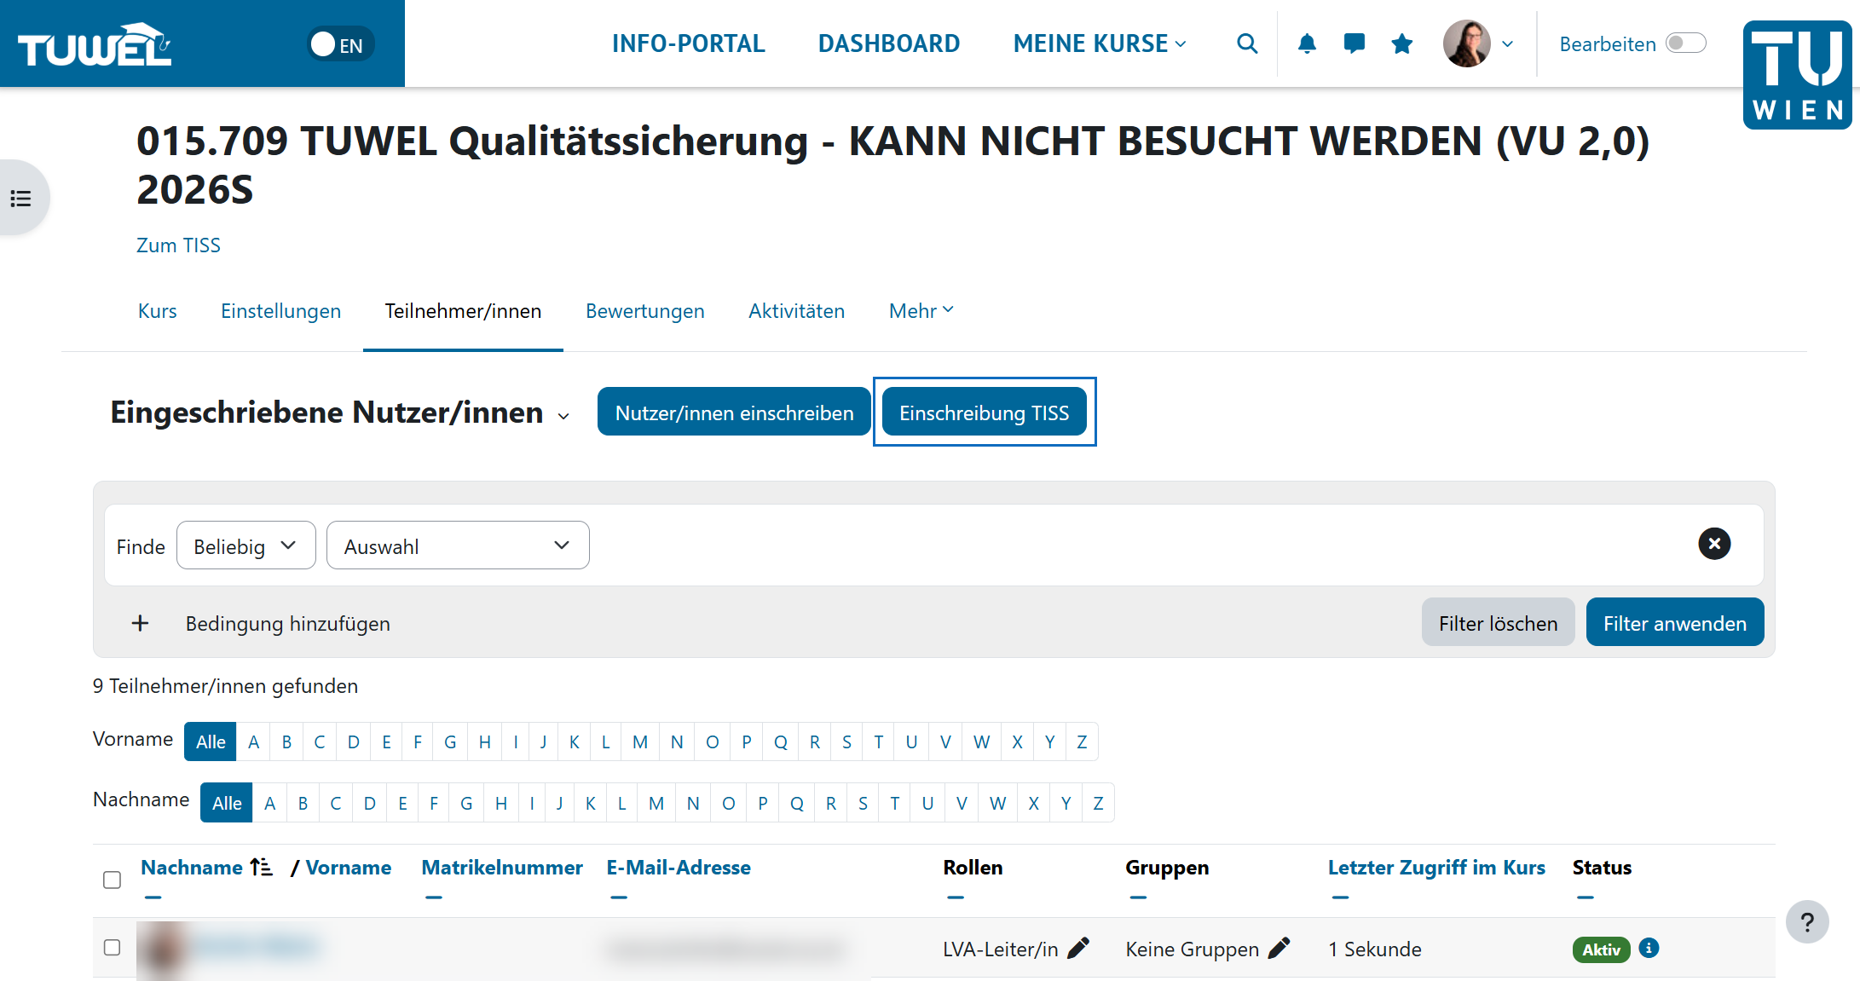Open the help question mark

click(1807, 921)
